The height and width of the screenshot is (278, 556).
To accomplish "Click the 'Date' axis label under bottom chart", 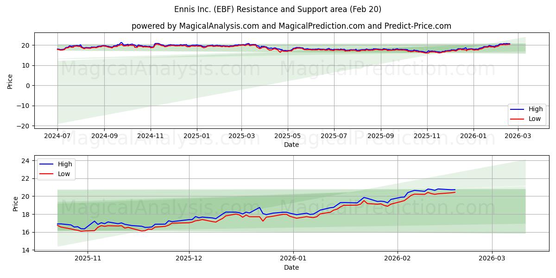I will [x=291, y=268].
